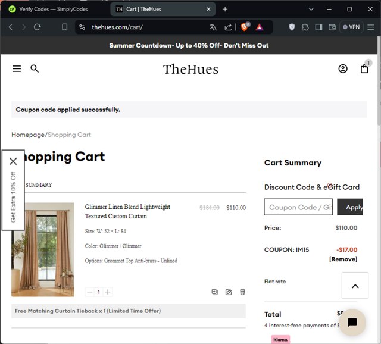This screenshot has width=381, height=344.
Task: Click the address bar URL thehues.com/cart/
Action: click(x=117, y=27)
